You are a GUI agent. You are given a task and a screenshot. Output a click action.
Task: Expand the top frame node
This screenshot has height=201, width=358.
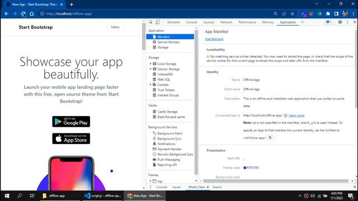pyautogui.click(x=150, y=181)
